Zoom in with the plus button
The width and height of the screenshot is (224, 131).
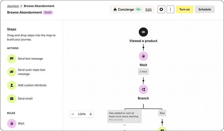click(x=91, y=114)
